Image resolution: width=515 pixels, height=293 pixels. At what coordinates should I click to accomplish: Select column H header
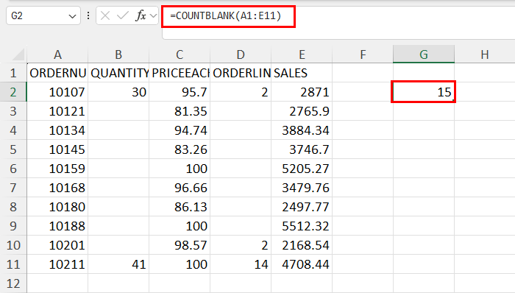point(485,54)
